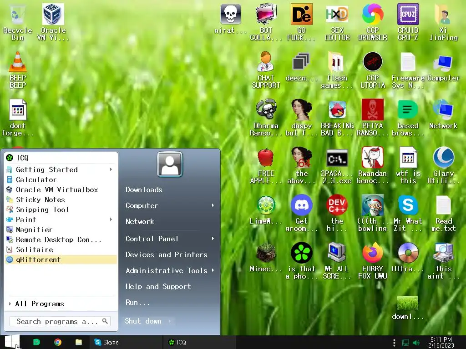Open Network link in Start menu
Viewport: 466px width, 349px height.
(x=140, y=221)
